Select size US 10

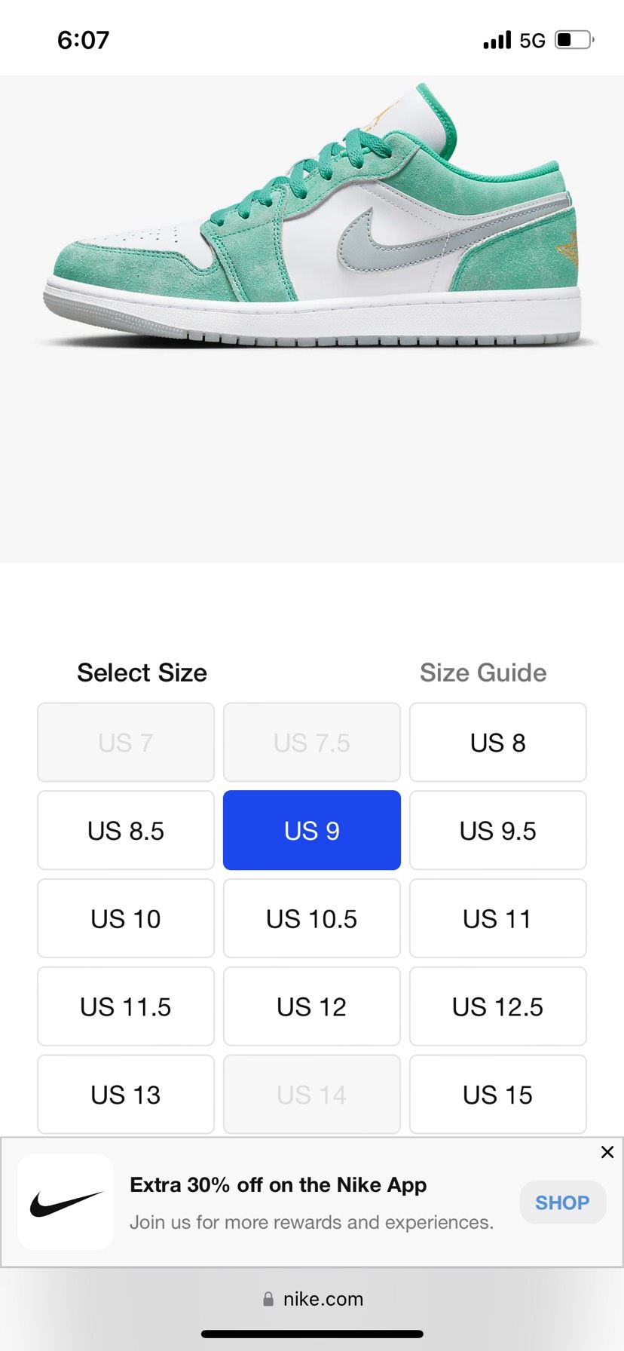(x=126, y=919)
